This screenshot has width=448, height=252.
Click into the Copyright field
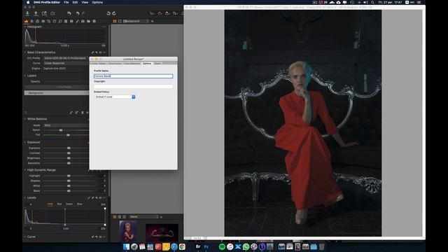pyautogui.click(x=134, y=86)
